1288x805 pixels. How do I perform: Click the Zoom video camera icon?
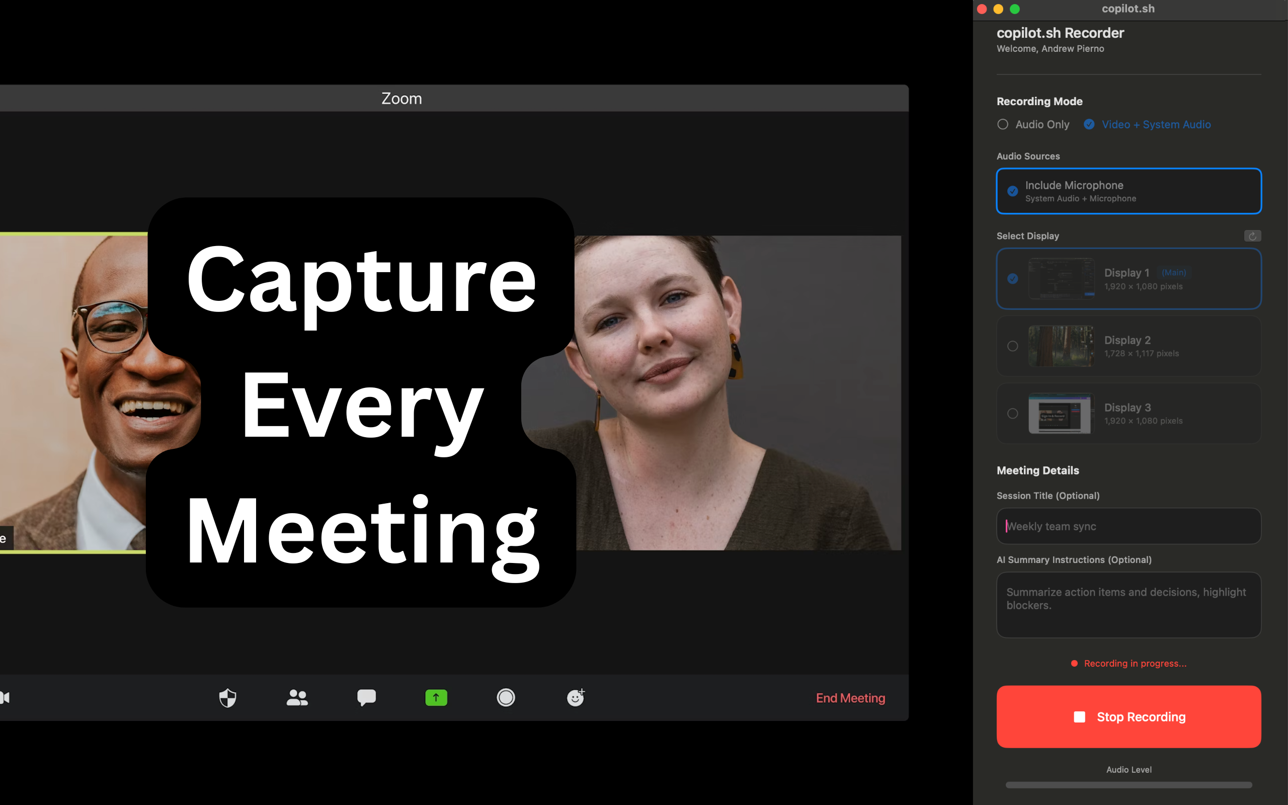point(5,697)
